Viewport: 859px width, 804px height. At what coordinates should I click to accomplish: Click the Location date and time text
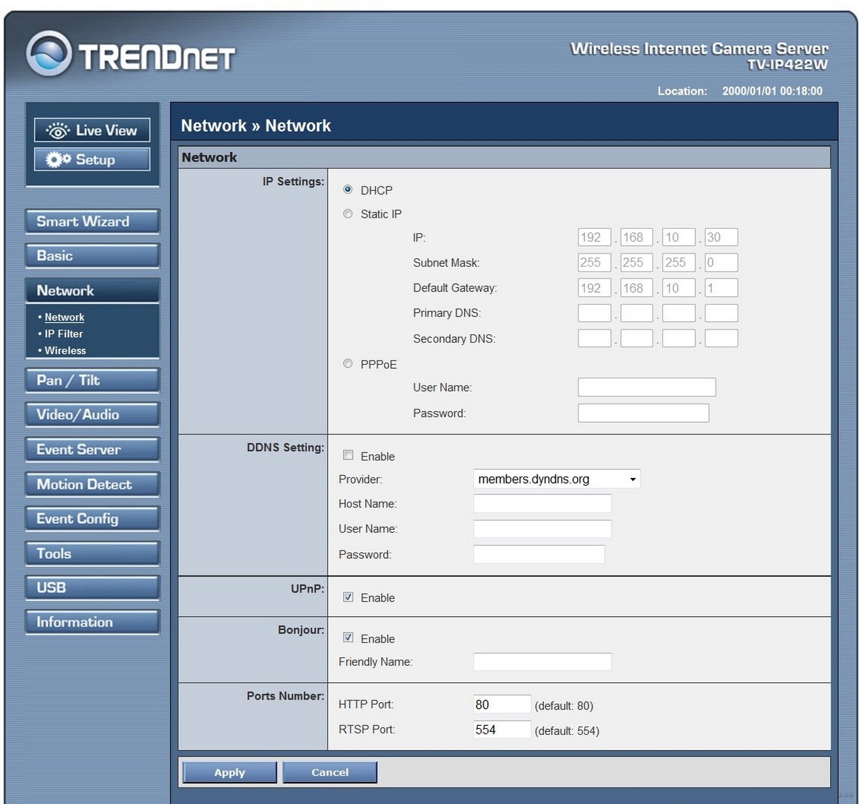click(x=772, y=91)
